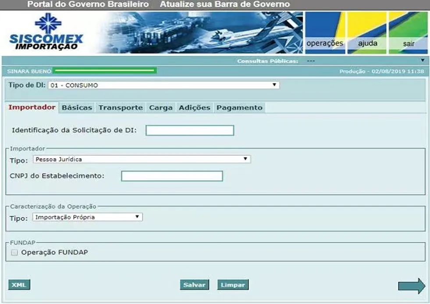Open the Importação Própria operation type dropdown
This screenshot has height=304, width=430.
point(88,217)
